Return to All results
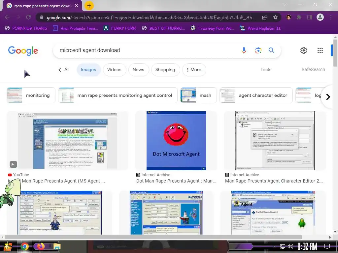This screenshot has width=338, height=253. click(x=64, y=70)
